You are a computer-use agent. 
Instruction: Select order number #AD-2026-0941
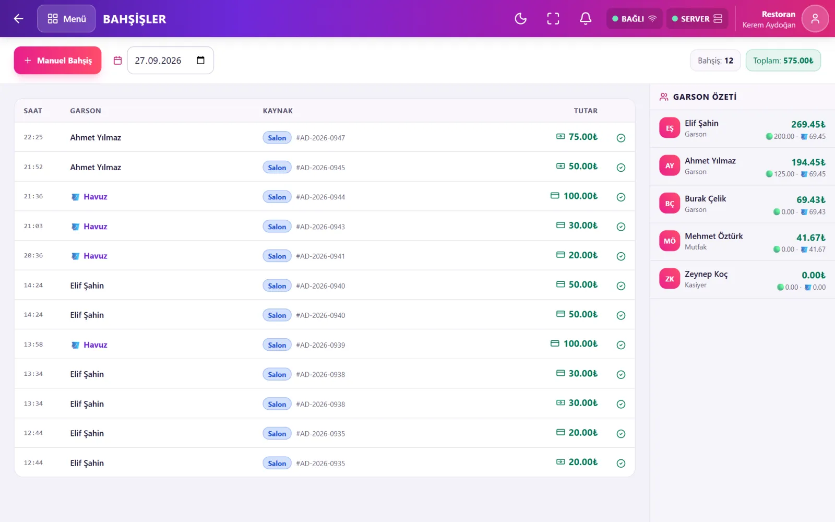click(x=320, y=256)
